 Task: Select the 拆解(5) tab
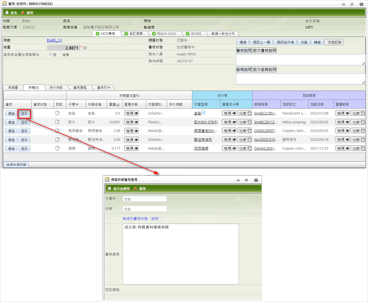point(34,88)
